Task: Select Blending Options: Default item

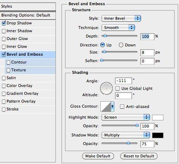Action: 28,15
